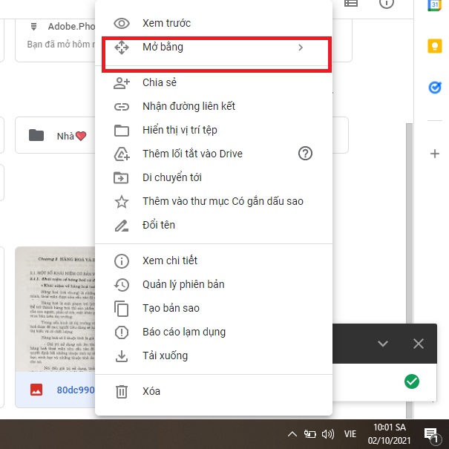Viewport: 449px width, 449px height.
Task: Open Google Keep from the side panel
Action: [x=435, y=47]
